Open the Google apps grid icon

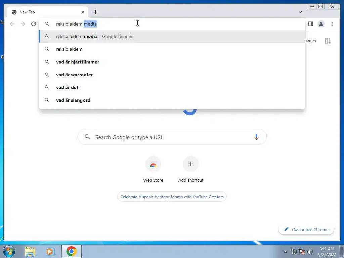(328, 41)
